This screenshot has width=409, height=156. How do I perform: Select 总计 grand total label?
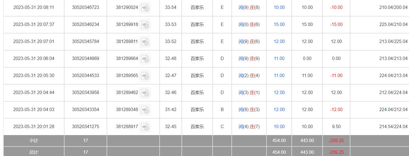(34, 152)
